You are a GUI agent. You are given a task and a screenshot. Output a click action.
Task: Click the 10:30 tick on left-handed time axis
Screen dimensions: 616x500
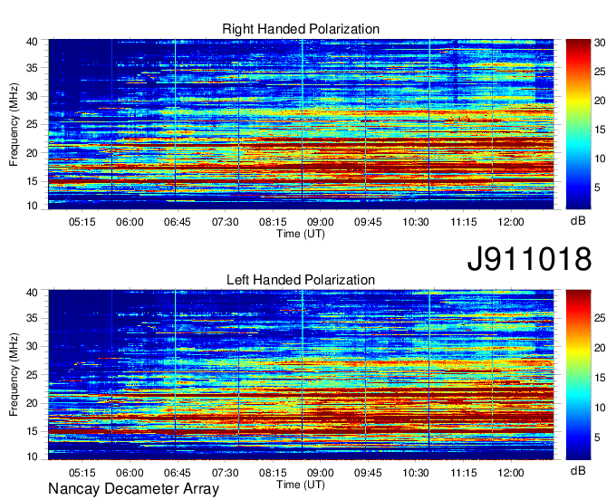tap(416, 473)
